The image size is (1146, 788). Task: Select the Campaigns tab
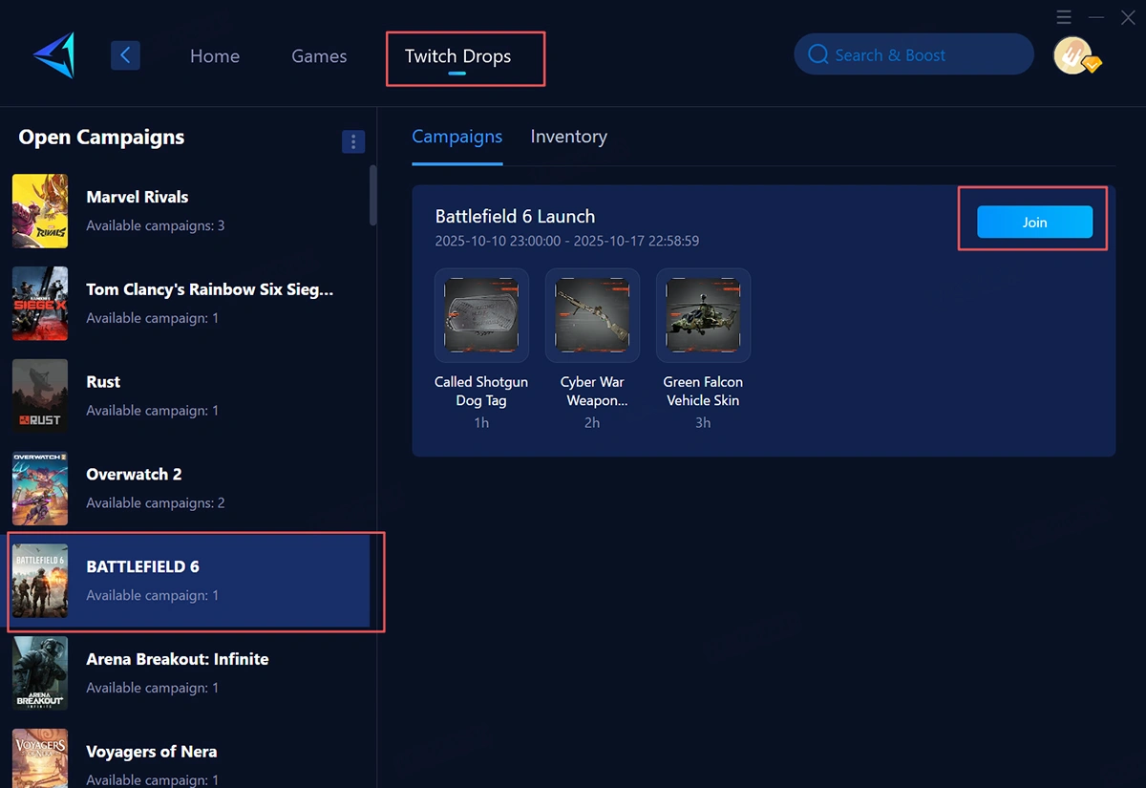(x=456, y=137)
